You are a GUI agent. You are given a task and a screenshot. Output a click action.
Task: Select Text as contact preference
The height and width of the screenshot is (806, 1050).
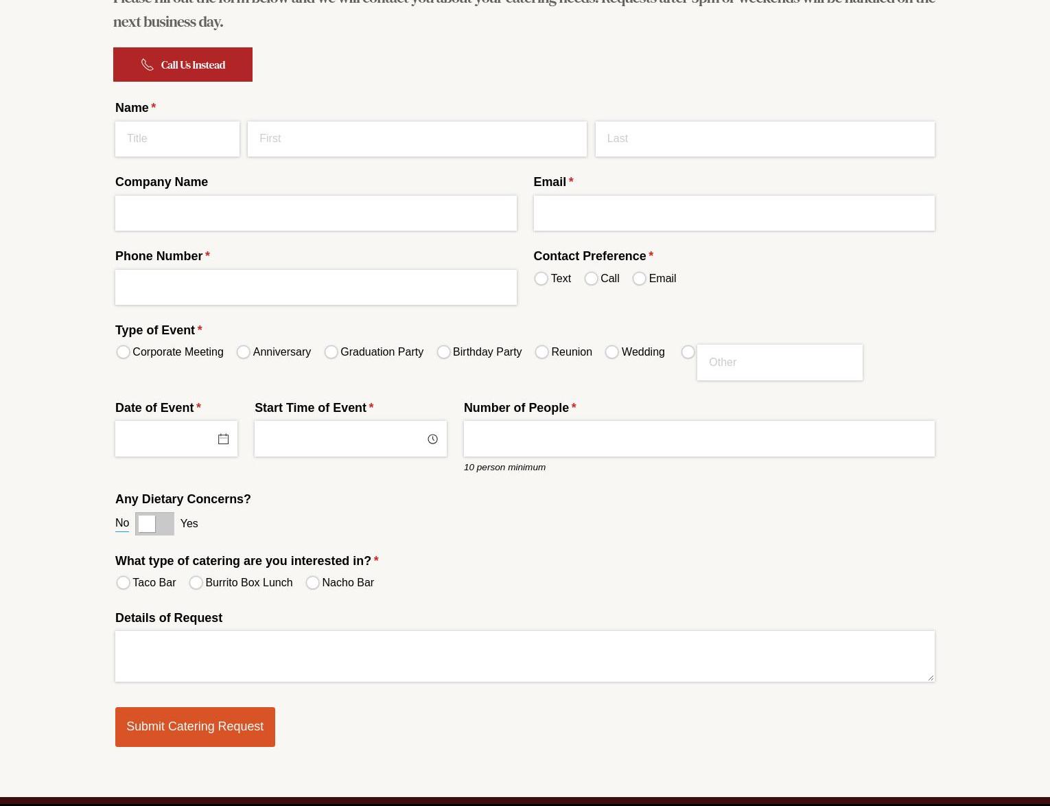[x=541, y=279]
